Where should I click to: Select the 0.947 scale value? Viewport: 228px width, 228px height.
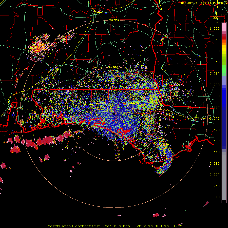[x=215, y=40]
